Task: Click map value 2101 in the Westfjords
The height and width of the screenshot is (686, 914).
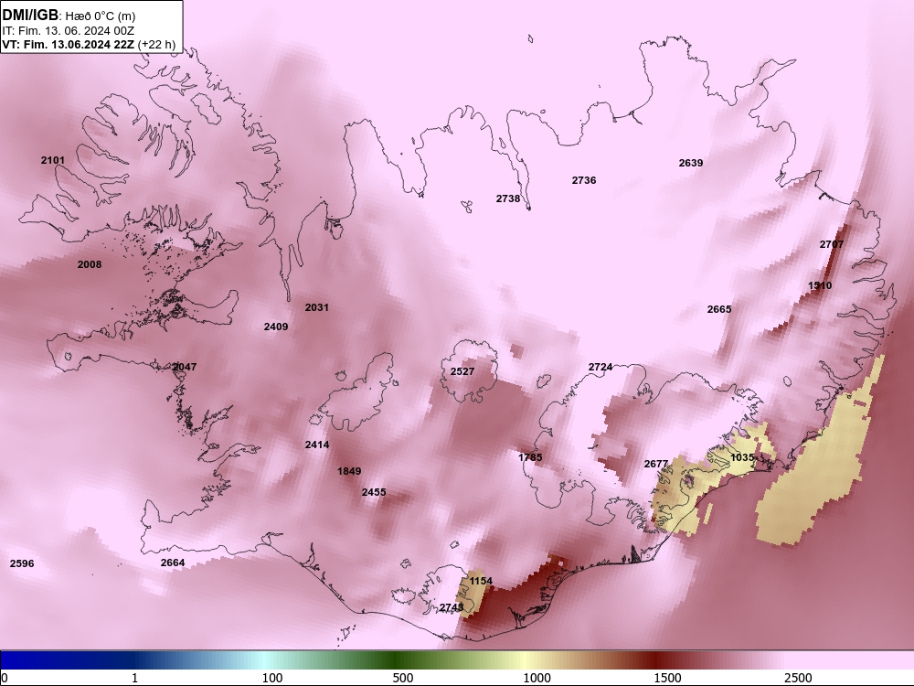Action: click(53, 160)
